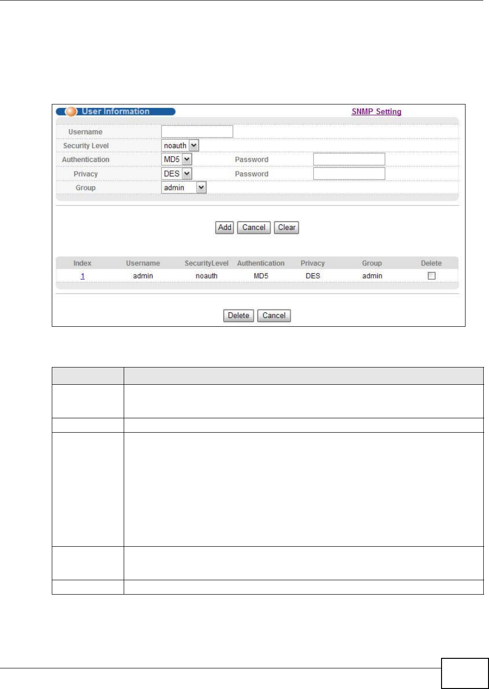
Task: Click the Index column header
Action: [82, 263]
